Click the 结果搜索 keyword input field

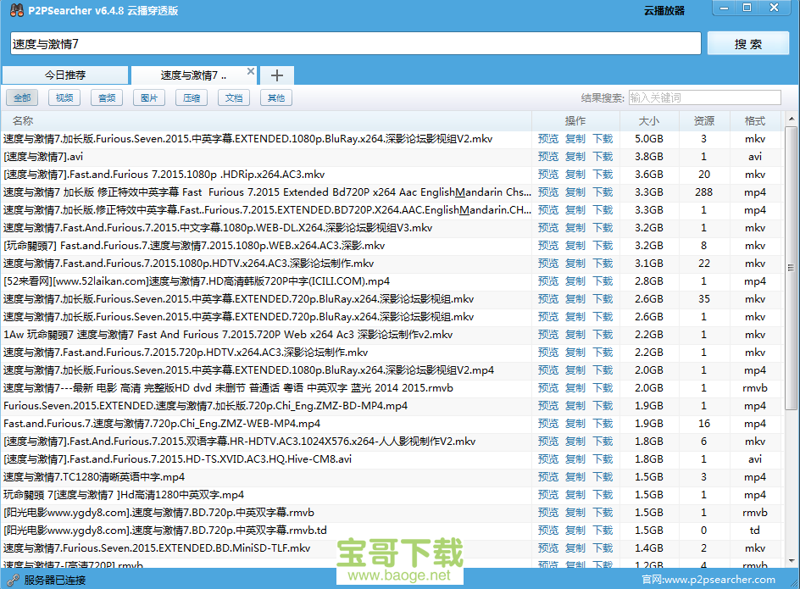coord(705,97)
